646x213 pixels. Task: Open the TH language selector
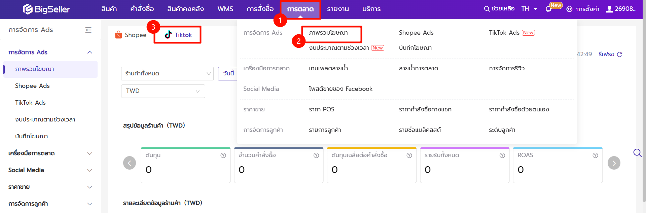click(x=529, y=9)
